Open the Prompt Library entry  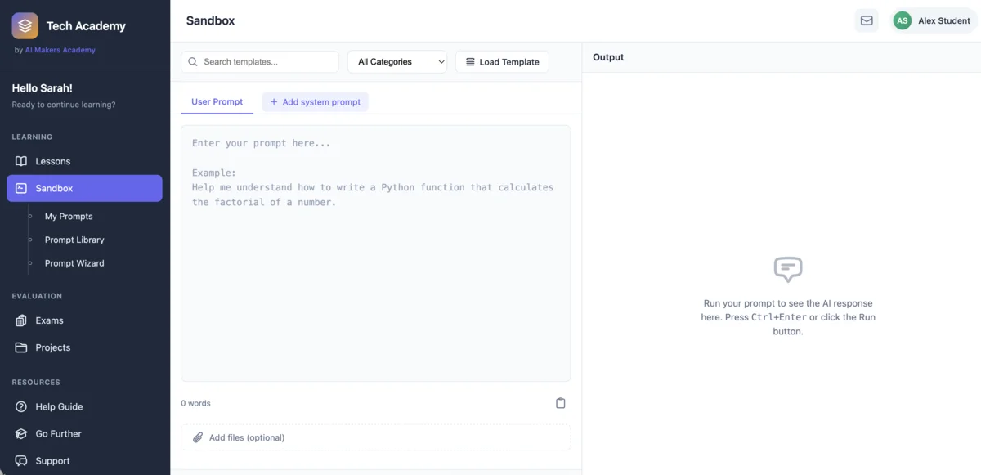(74, 240)
